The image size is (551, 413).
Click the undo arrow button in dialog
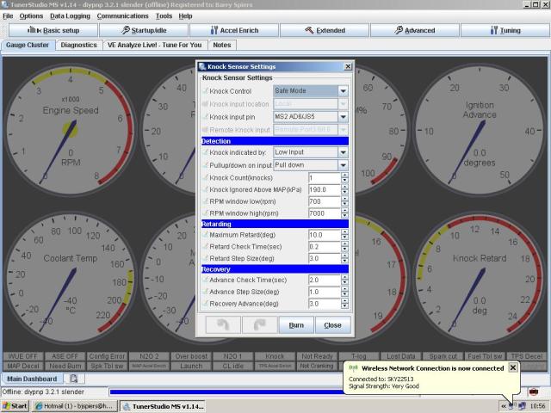coord(222,325)
